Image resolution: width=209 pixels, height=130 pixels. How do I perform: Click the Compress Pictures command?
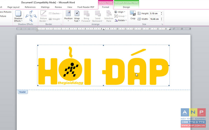(5, 12)
